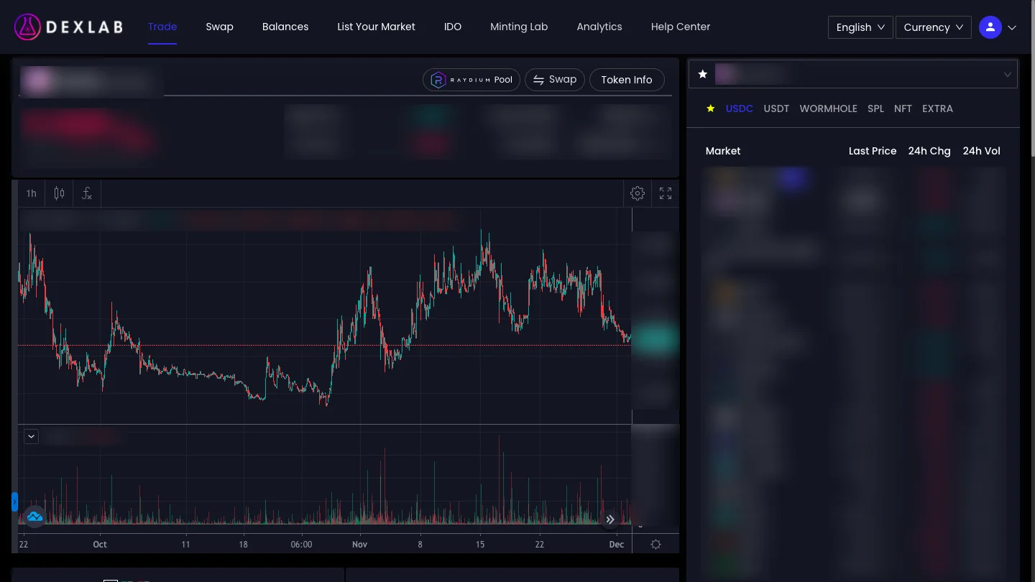Expand the account menu chevron
Image resolution: width=1035 pixels, height=582 pixels.
[1012, 27]
